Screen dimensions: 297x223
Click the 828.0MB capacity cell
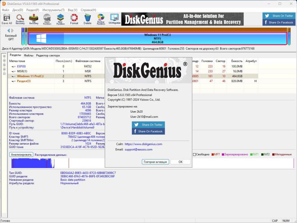237,81
